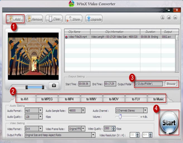Increase video resolution height stepper
This screenshot has width=183, height=143.
pos(150,134)
